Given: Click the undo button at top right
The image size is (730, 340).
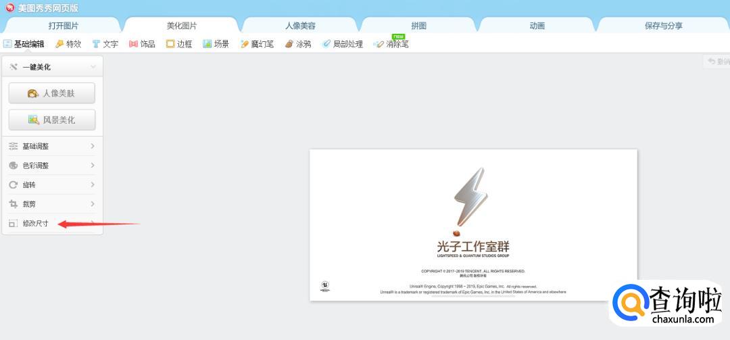Looking at the screenshot, I should [717, 62].
